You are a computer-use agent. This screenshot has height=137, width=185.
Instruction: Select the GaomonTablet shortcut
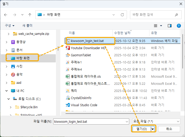(81, 55)
